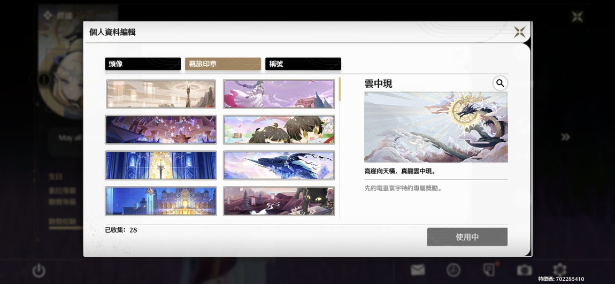Click the 已收集: 28 counter text
Image resolution: width=615 pixels, height=284 pixels.
coord(121,230)
